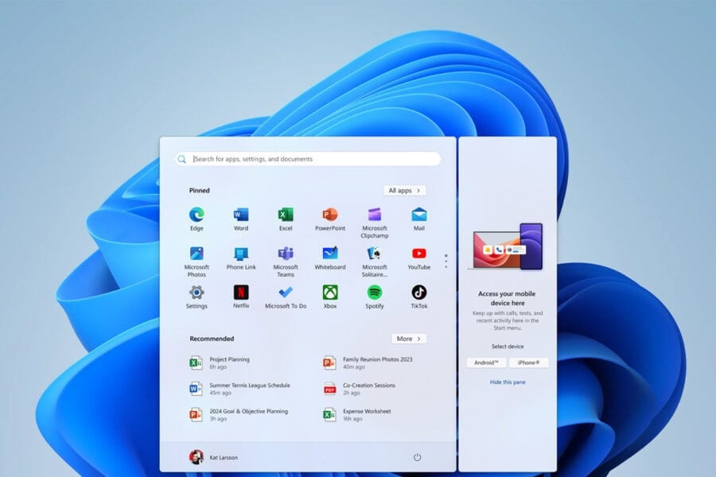Click Kat Larsson profile picture
Viewport: 716px width, 477px height.
tap(197, 456)
